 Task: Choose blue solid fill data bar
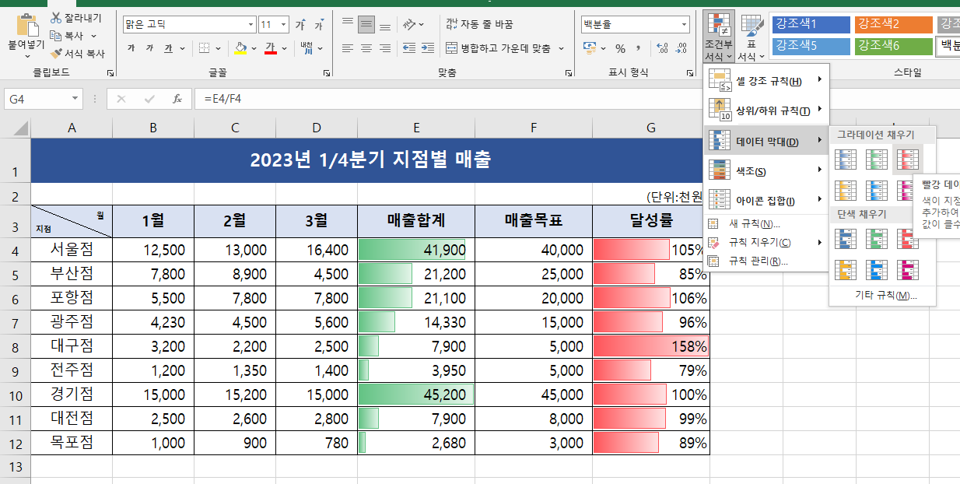pos(846,239)
